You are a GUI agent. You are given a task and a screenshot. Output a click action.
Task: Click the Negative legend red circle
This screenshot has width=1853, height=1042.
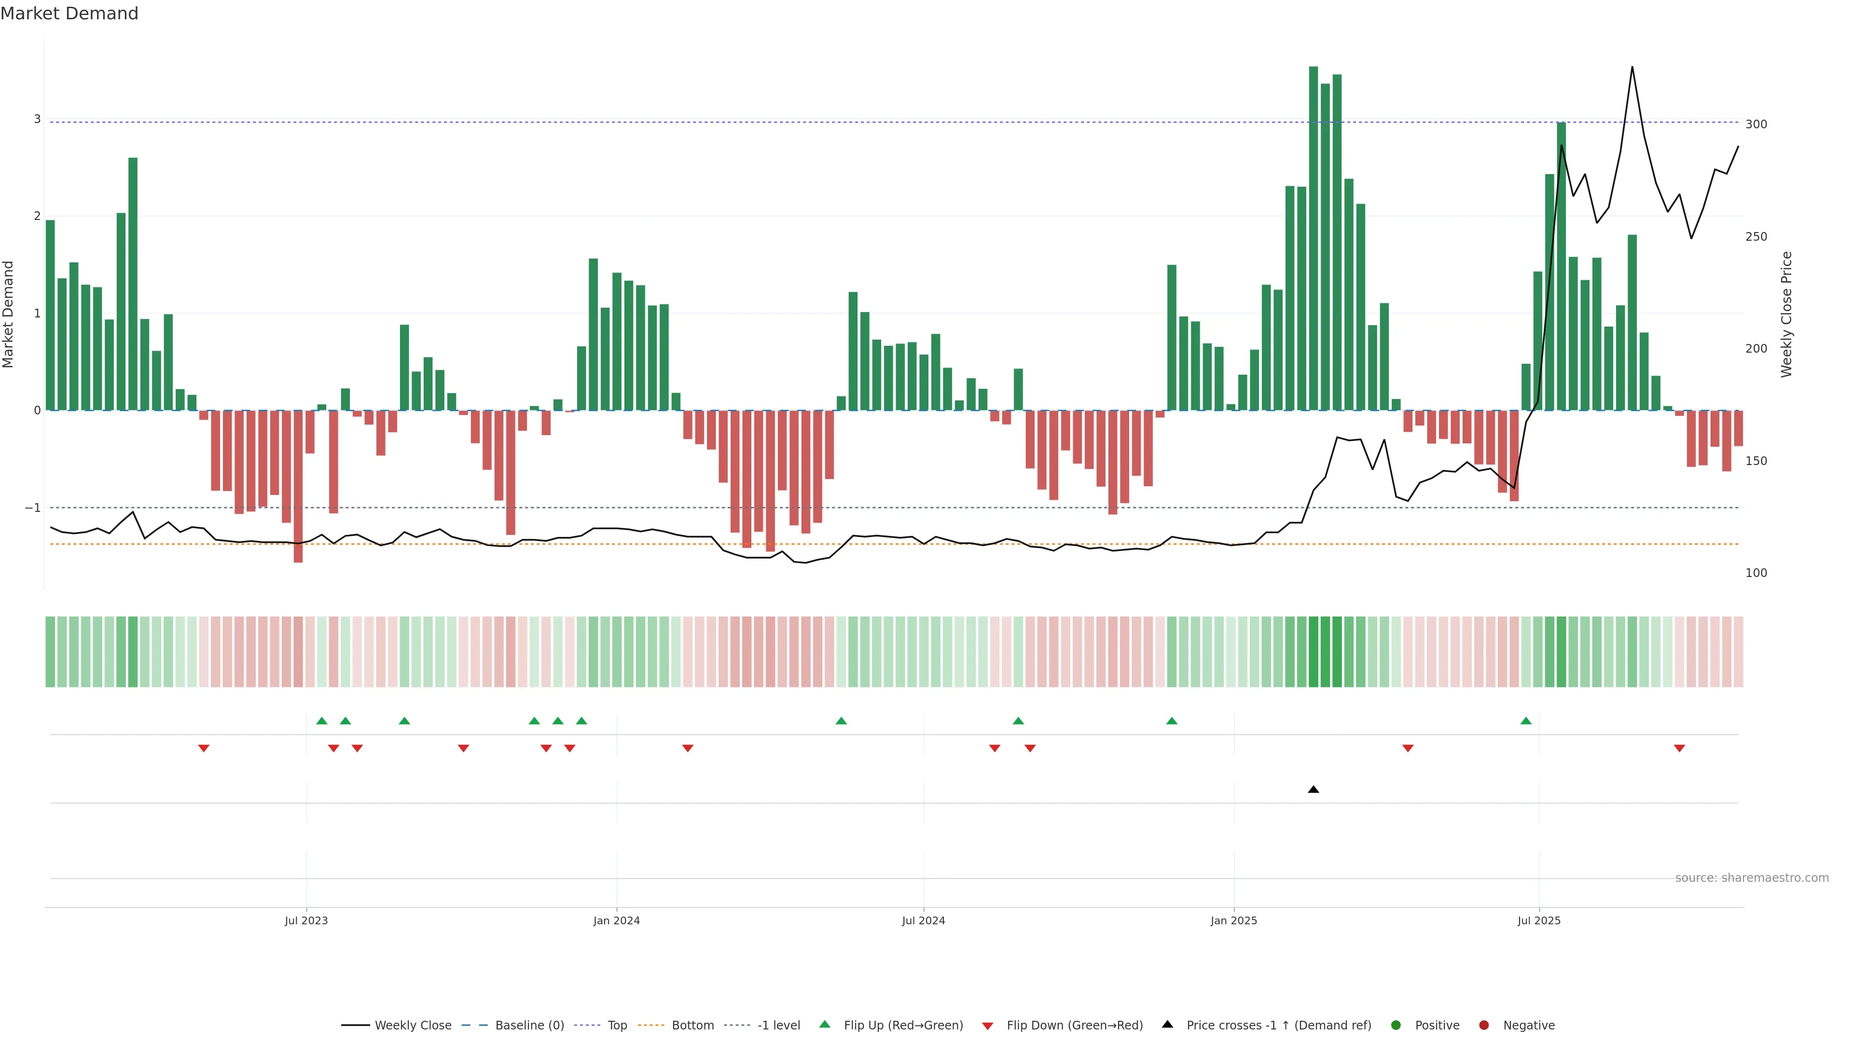(x=1483, y=1025)
